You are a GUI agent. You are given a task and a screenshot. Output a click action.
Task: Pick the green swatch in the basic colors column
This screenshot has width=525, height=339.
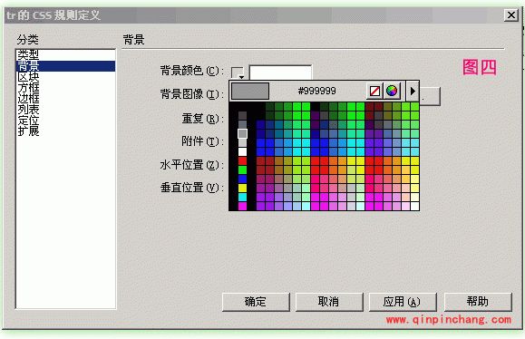[x=242, y=170]
